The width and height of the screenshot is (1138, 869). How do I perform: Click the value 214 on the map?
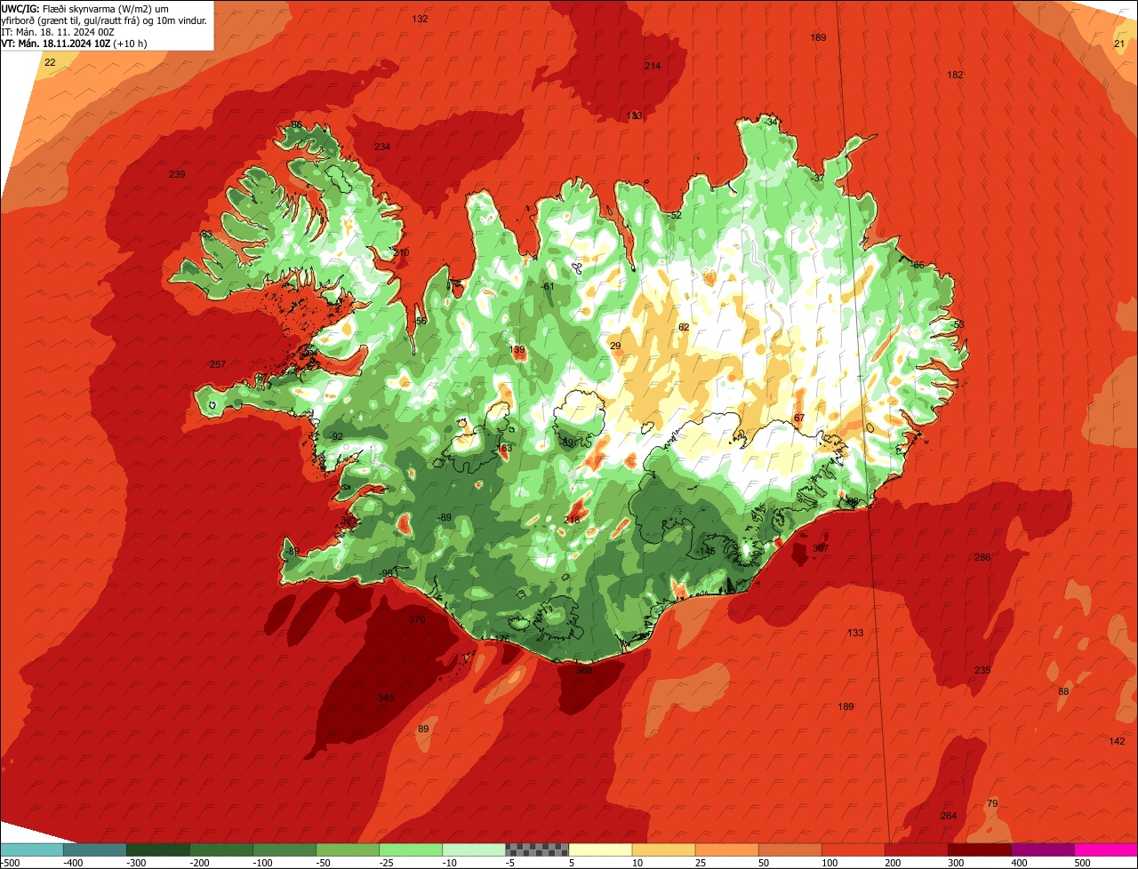click(653, 66)
